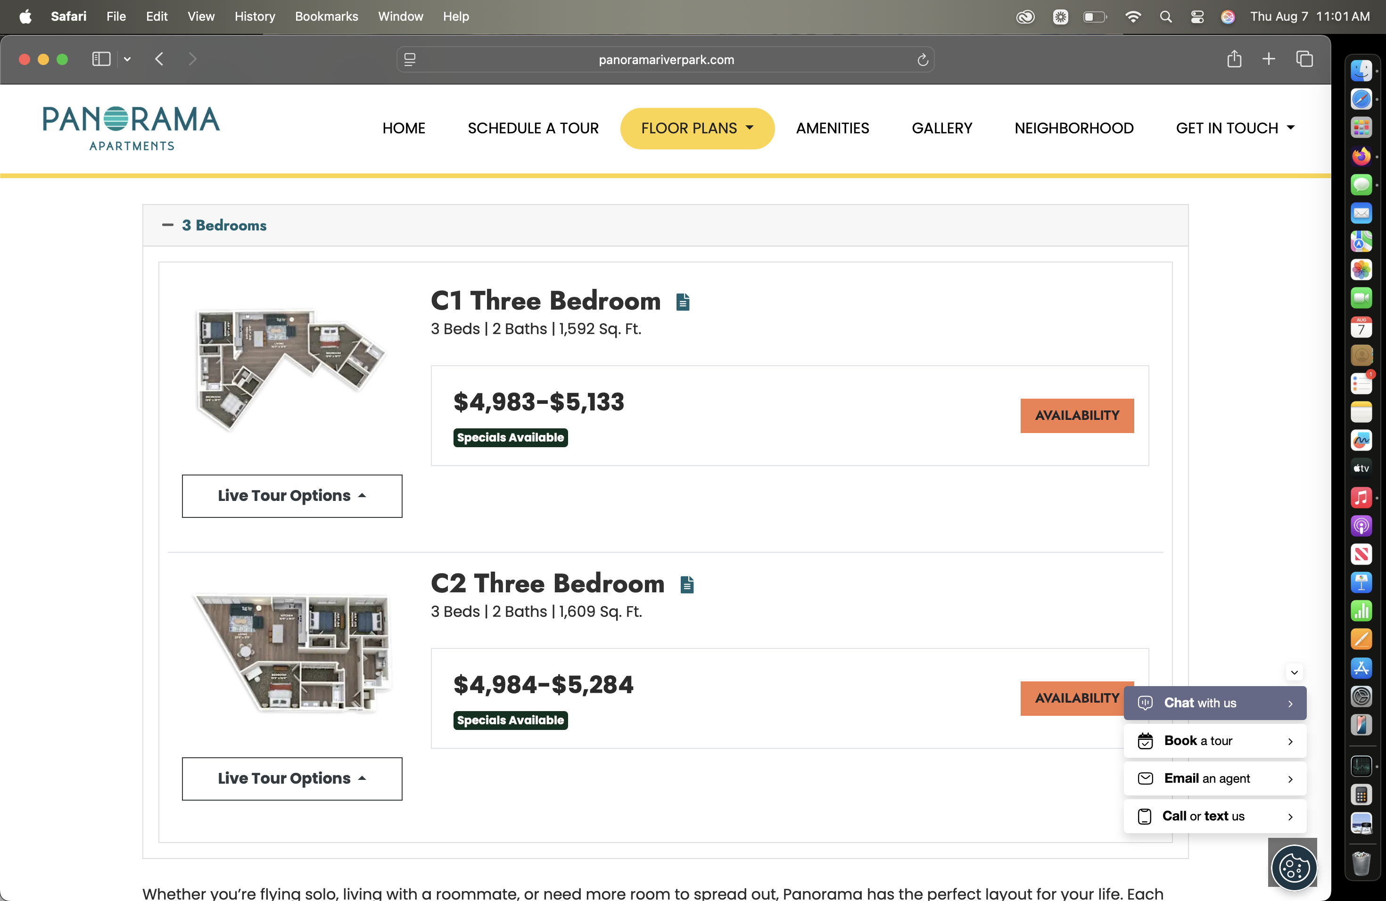Open the C2 Three Bedroom document icon
Viewport: 1386px width, 901px height.
[686, 584]
